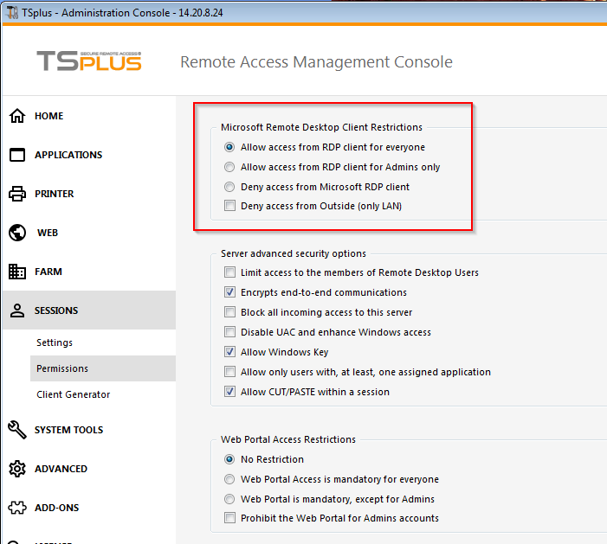Select Deny access from Microsoft RDP client

tap(229, 187)
